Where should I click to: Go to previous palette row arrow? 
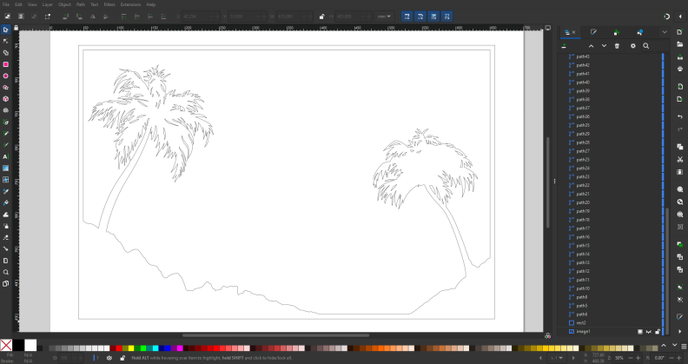click(664, 346)
